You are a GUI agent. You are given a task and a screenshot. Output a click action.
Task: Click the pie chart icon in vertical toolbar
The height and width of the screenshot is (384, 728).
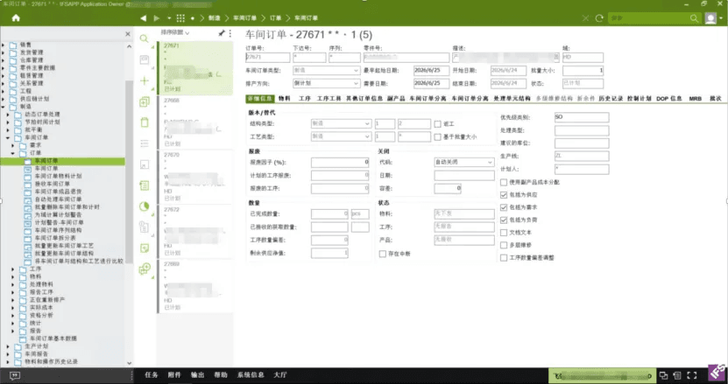(145, 206)
